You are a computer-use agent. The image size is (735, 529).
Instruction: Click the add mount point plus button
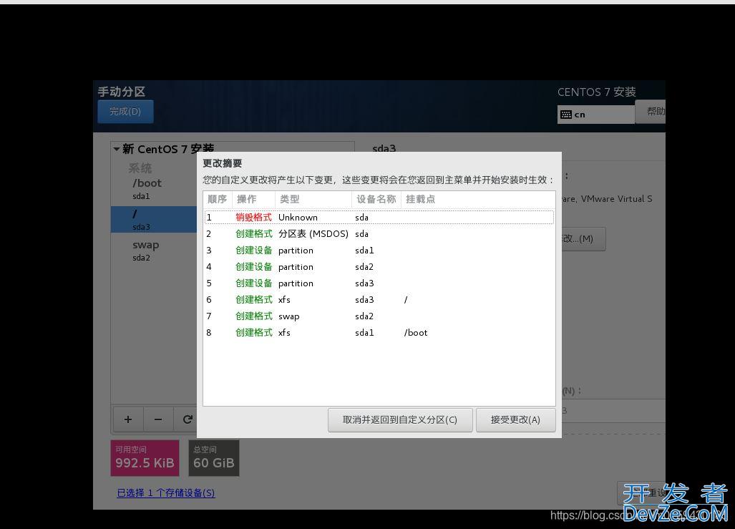coord(128,419)
